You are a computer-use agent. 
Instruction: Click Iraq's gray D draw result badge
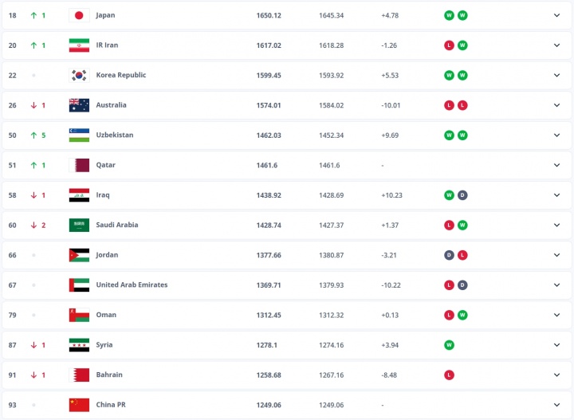tap(462, 195)
